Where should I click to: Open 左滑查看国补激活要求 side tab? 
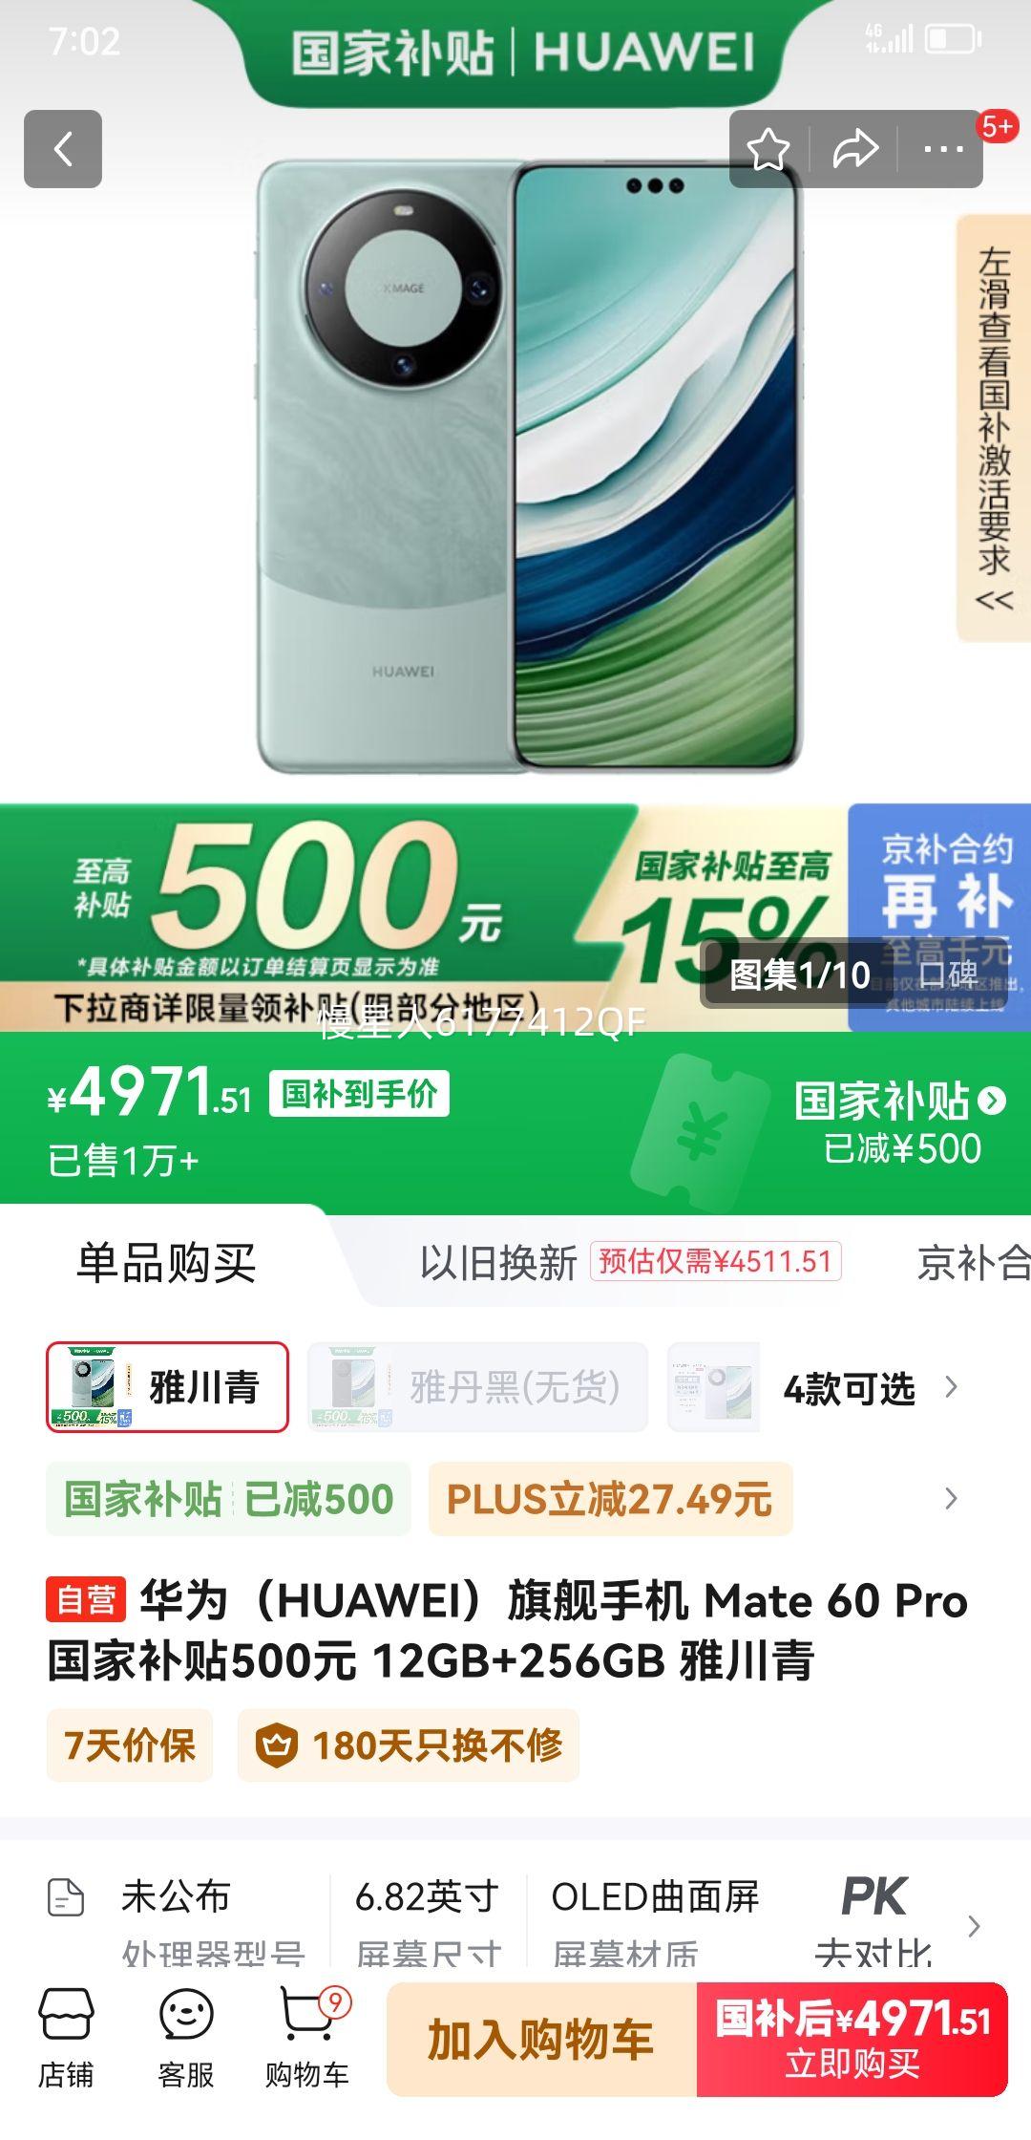pos(994,428)
